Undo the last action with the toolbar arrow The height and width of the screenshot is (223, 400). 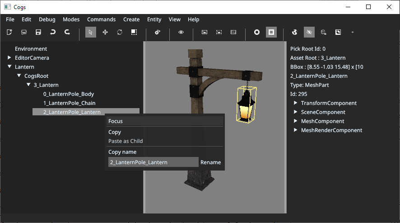click(53, 32)
